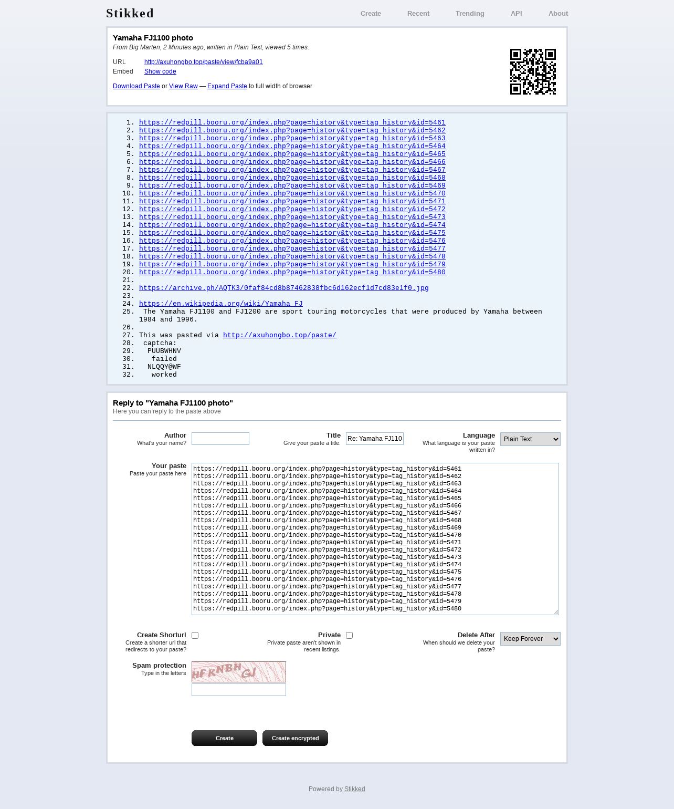The height and width of the screenshot is (809, 674).
Task: Click the 'Yamaha FJ1100 photo' paste title
Action: 153,38
